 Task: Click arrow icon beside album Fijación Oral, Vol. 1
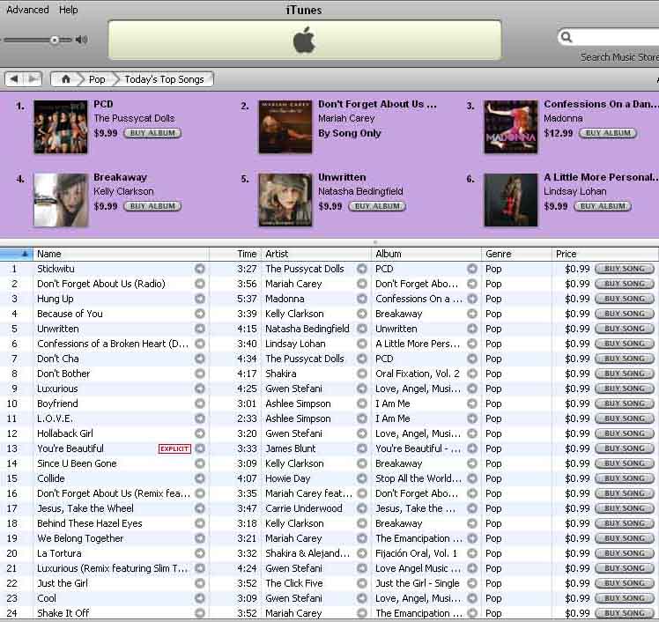pyautogui.click(x=472, y=553)
